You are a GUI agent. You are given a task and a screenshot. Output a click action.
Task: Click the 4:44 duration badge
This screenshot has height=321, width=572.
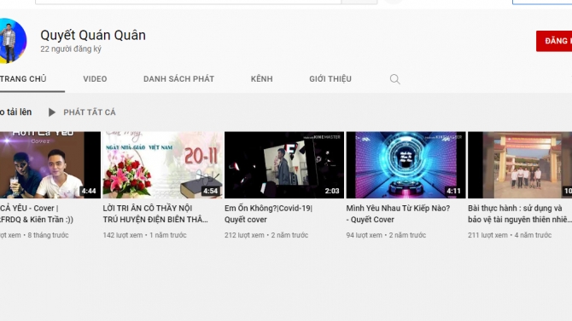[89, 191]
